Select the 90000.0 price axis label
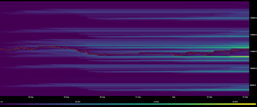 click(x=253, y=85)
